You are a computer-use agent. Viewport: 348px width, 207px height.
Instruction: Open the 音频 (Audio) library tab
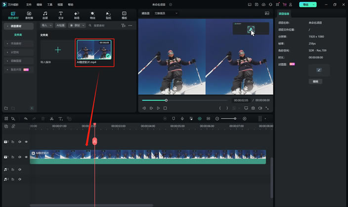(x=45, y=15)
